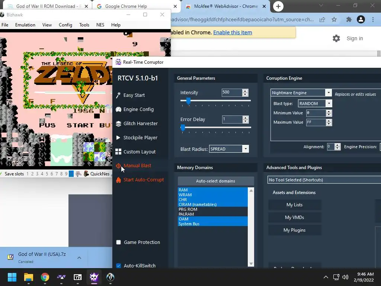The width and height of the screenshot is (381, 286).
Task: Open Engine Config gauge icon
Action: (118, 109)
